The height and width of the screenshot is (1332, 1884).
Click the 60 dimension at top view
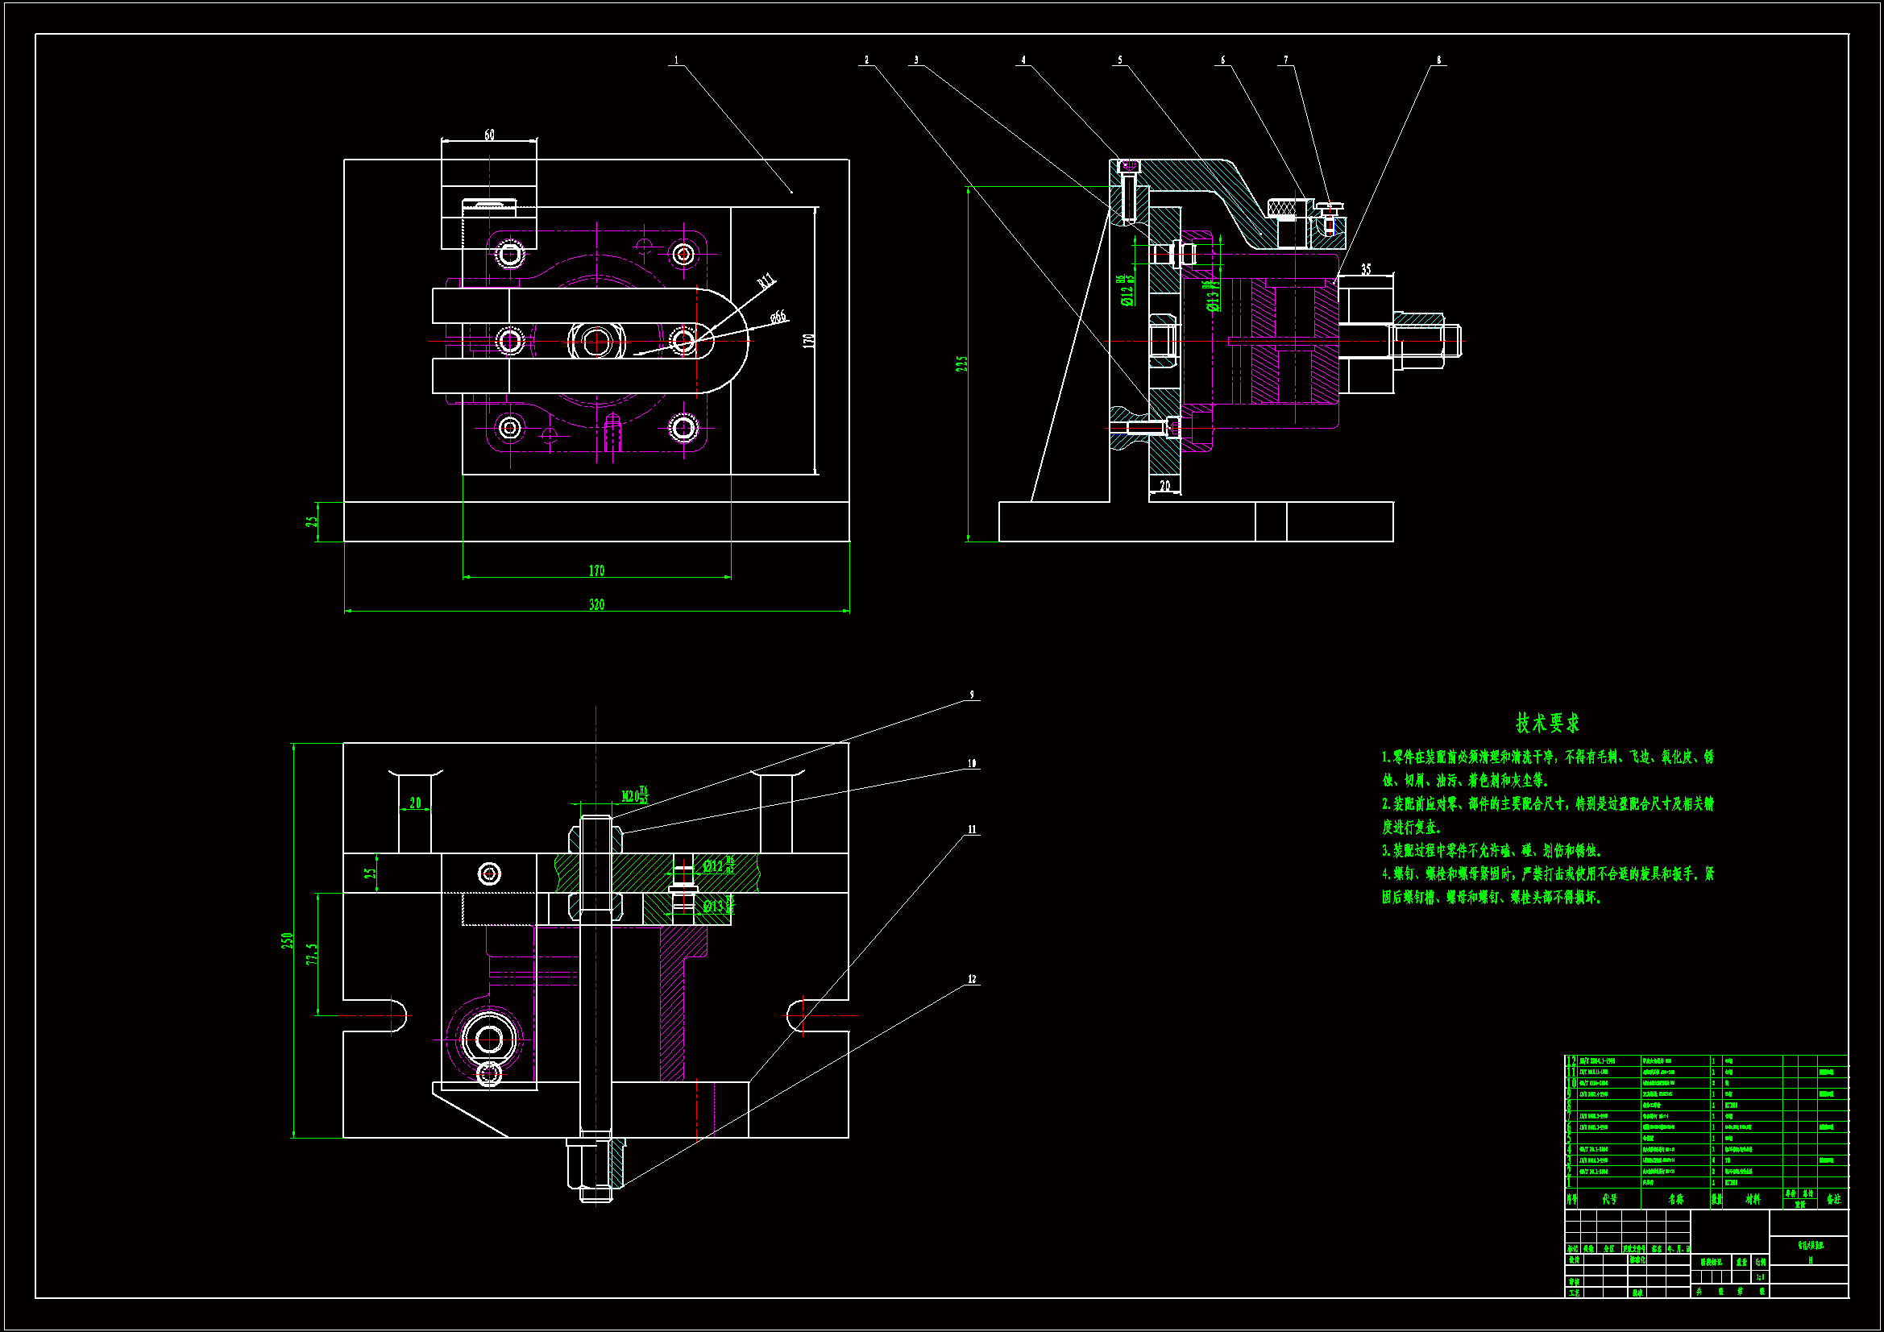[489, 135]
